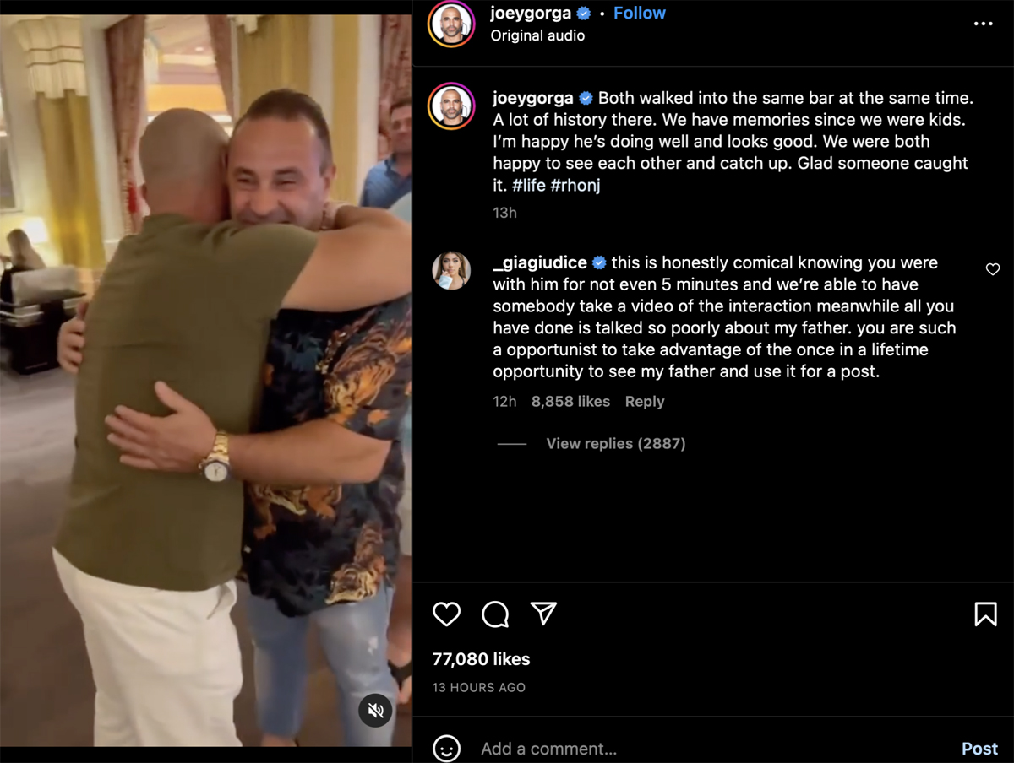This screenshot has width=1014, height=763.
Task: Open the three-dot more options menu
Action: pyautogui.click(x=983, y=24)
